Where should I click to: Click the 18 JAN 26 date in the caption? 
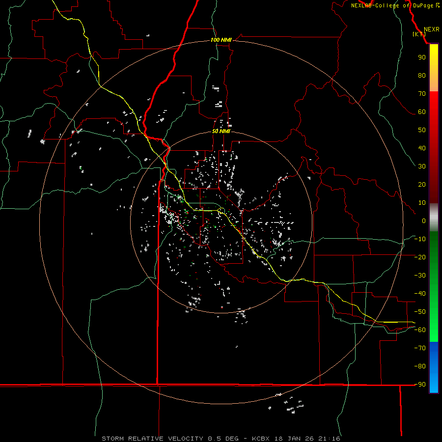[x=294, y=439]
